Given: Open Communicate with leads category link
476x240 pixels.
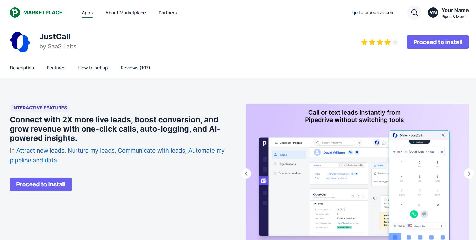Looking at the screenshot, I should coord(151,151).
